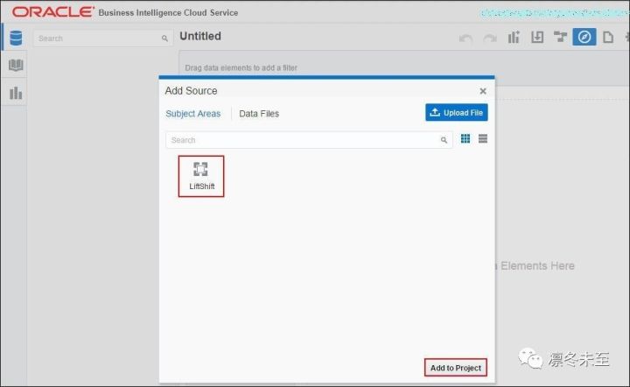Close the Add Source dialog
Viewport: 630px width, 387px height.
click(x=483, y=91)
